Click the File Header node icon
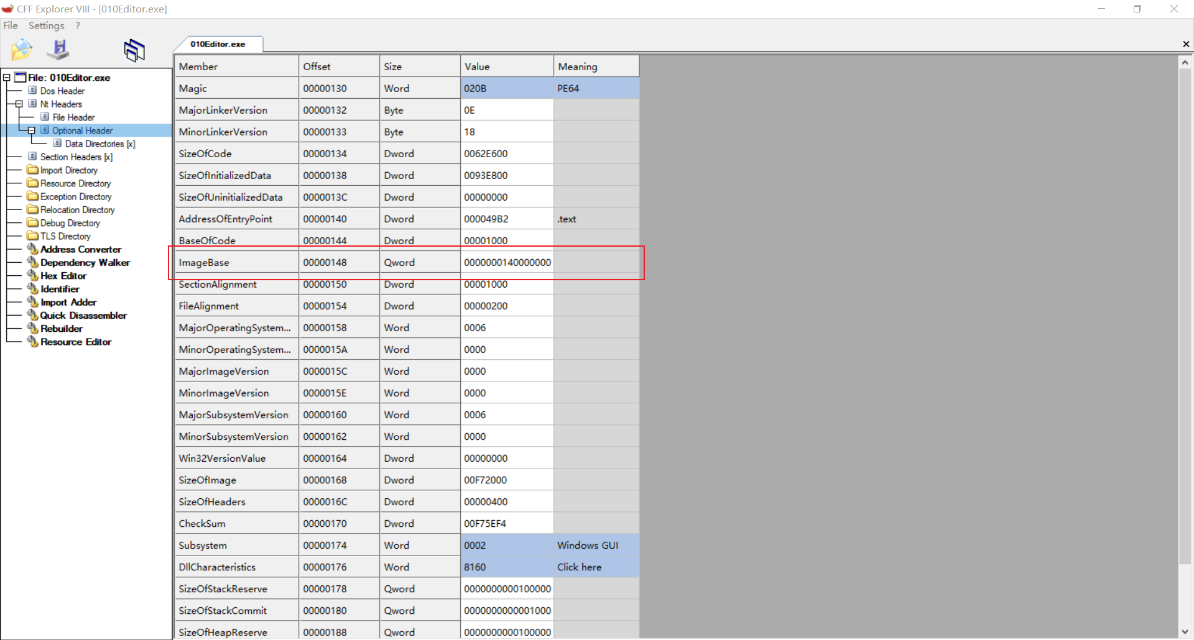1194x640 pixels. pyautogui.click(x=45, y=117)
